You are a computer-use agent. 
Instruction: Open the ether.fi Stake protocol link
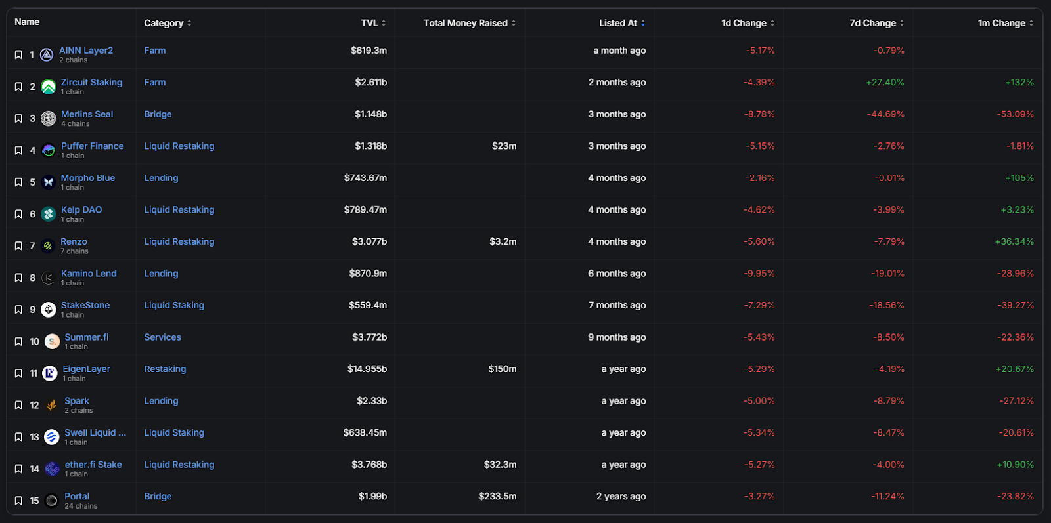tap(93, 465)
